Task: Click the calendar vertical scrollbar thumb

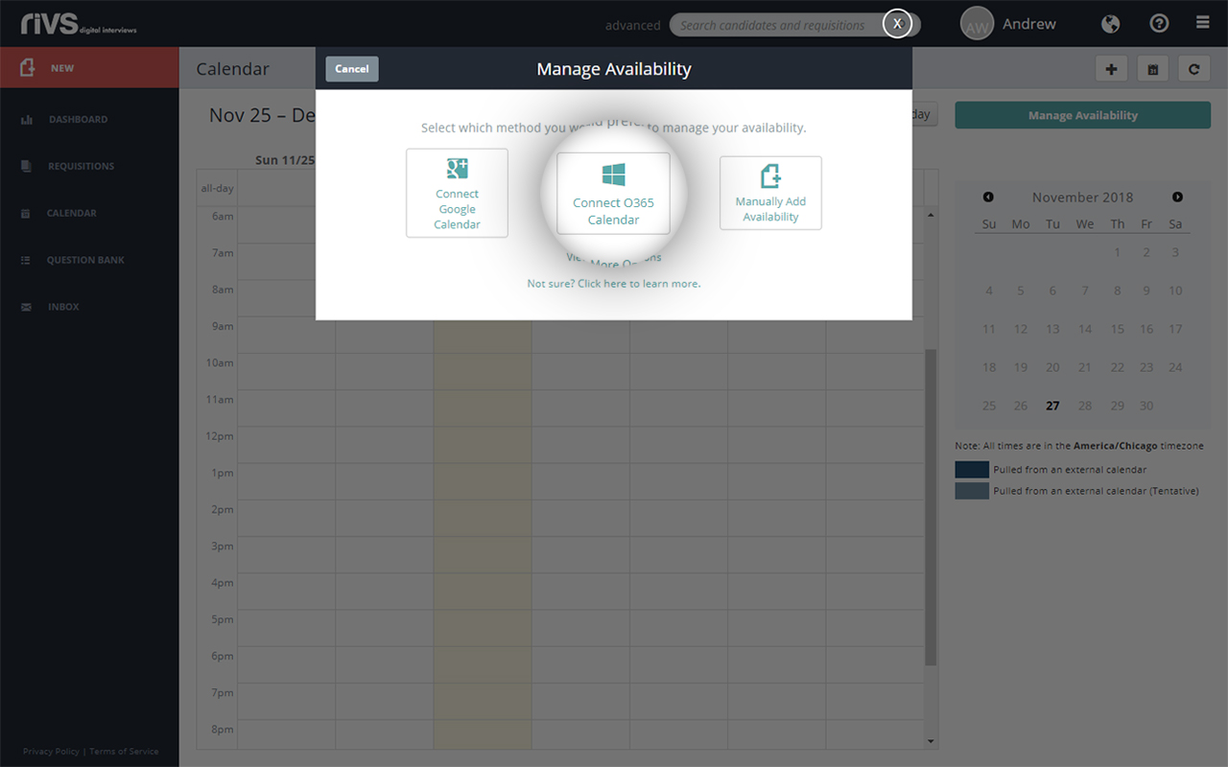Action: pos(931,507)
